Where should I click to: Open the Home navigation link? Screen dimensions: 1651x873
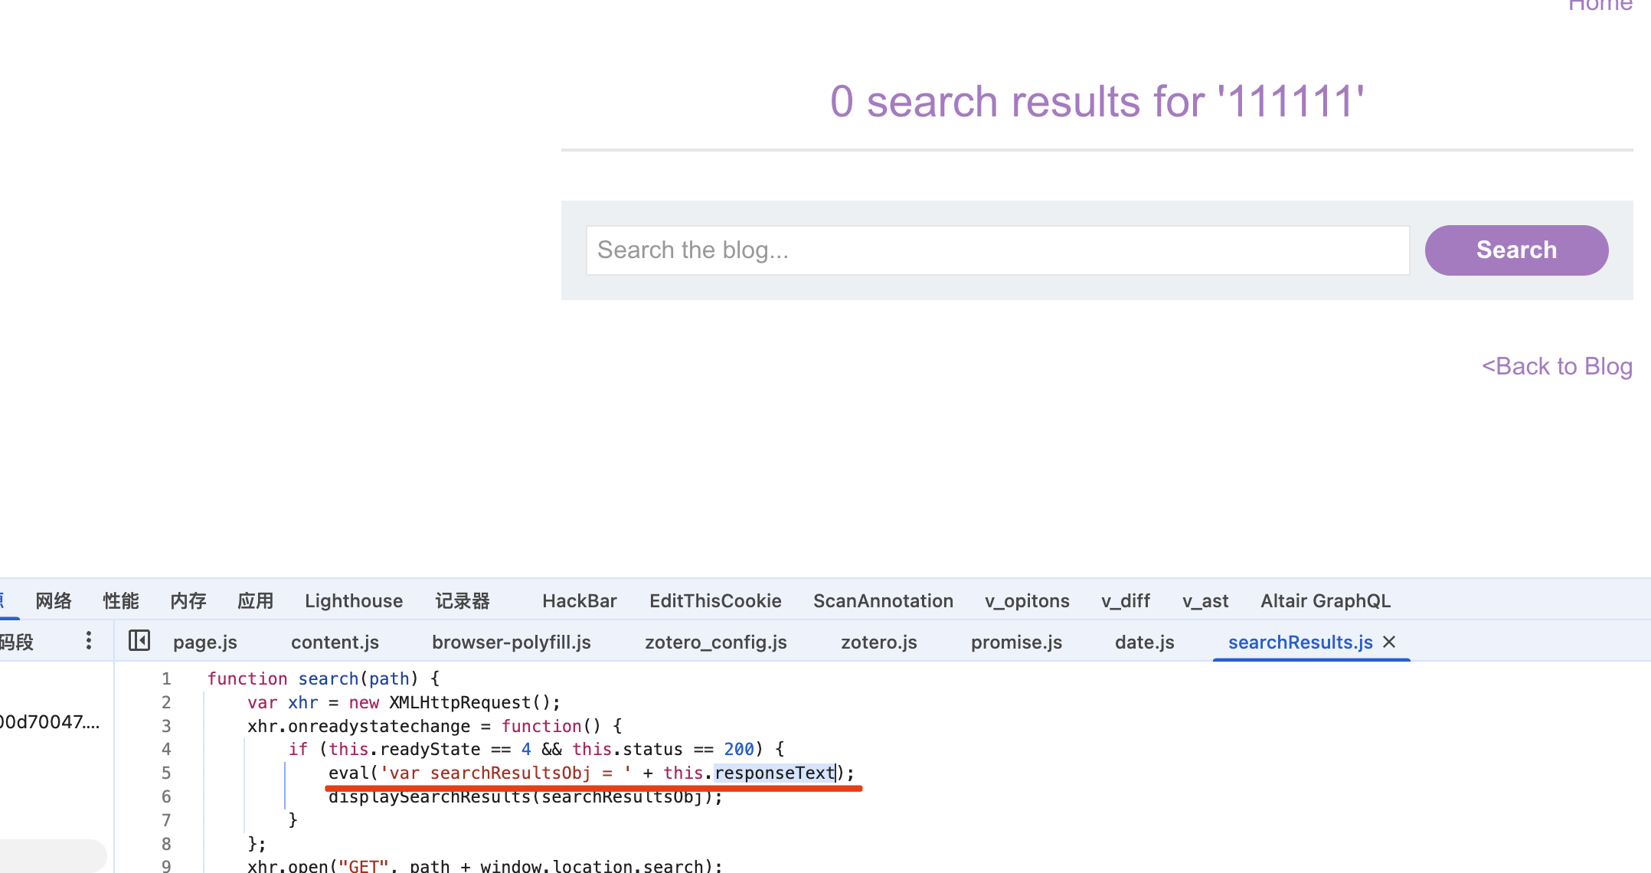coord(1600,6)
